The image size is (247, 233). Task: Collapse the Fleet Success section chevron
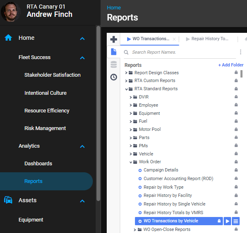pyautogui.click(x=82, y=58)
